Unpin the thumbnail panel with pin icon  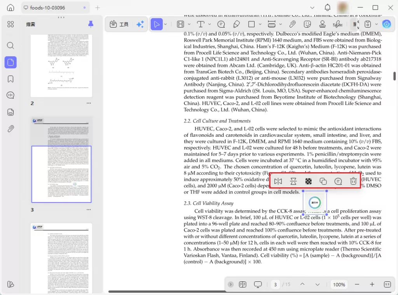coord(91,24)
